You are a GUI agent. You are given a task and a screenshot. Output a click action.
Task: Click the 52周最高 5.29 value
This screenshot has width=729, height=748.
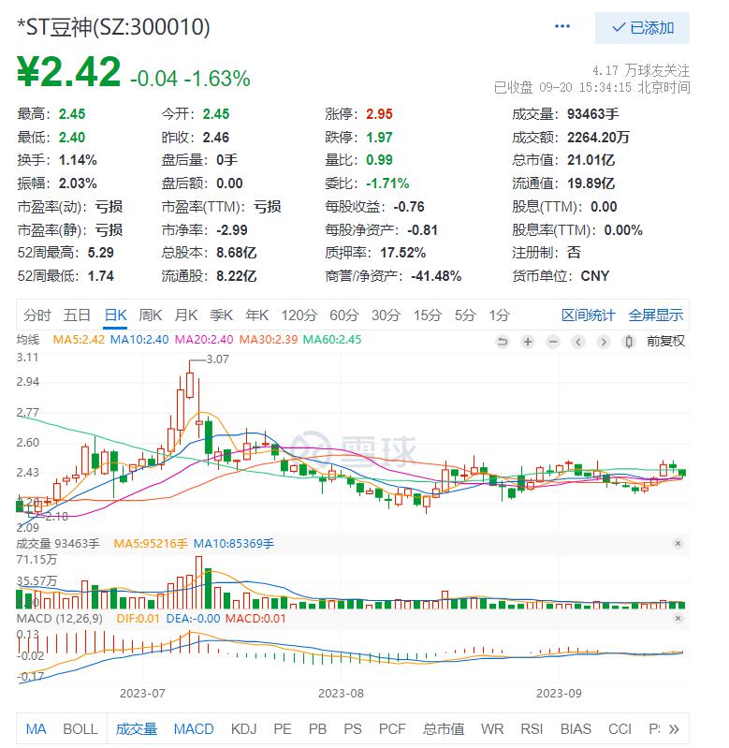coord(101,253)
